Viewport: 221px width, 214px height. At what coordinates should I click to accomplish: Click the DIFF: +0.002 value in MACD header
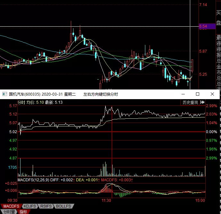coord(63,180)
